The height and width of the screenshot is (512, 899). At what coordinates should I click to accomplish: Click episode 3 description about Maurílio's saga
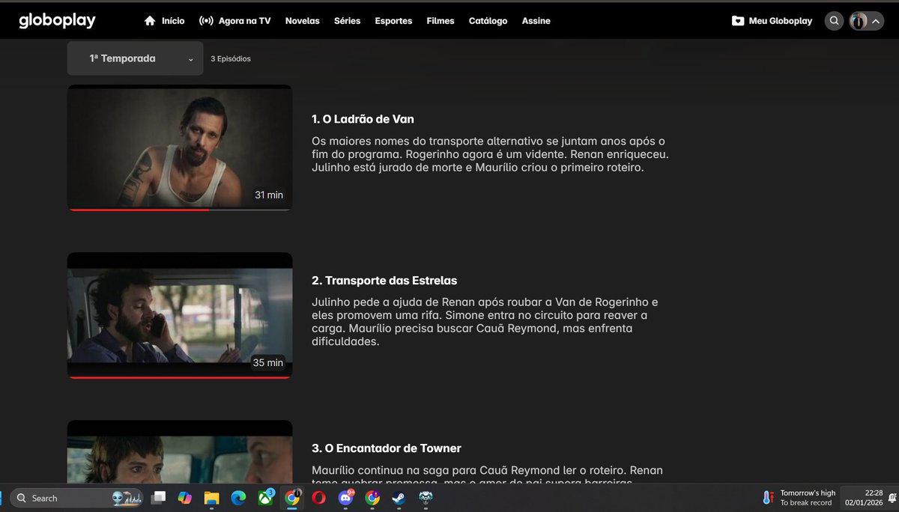click(487, 474)
